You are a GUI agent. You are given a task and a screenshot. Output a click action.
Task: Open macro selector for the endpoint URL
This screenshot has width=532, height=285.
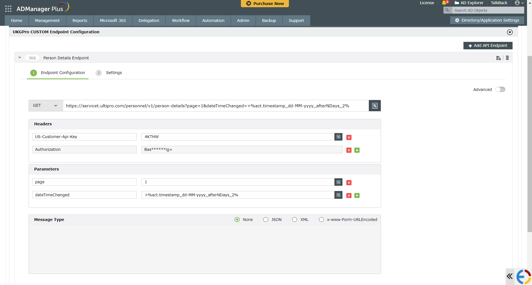click(374, 106)
